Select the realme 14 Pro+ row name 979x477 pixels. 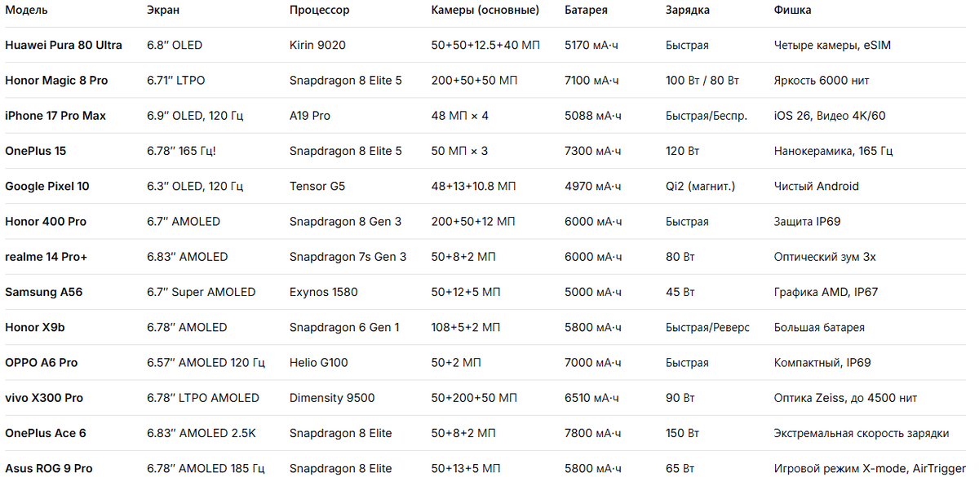46,257
